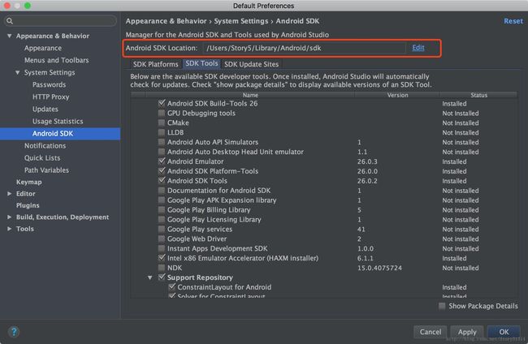Open SDK Update Sites tab

(x=251, y=64)
